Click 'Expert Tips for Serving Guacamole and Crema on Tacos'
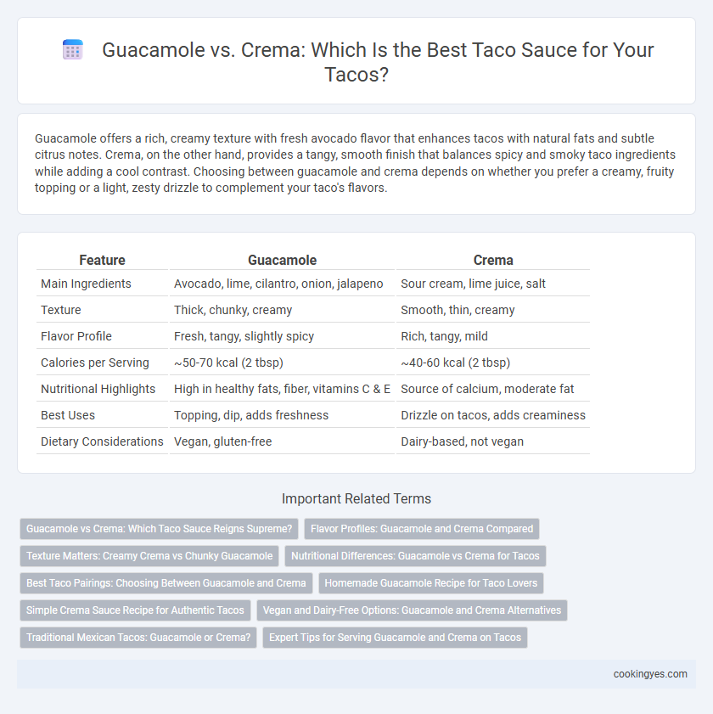The image size is (713, 714). coord(395,638)
